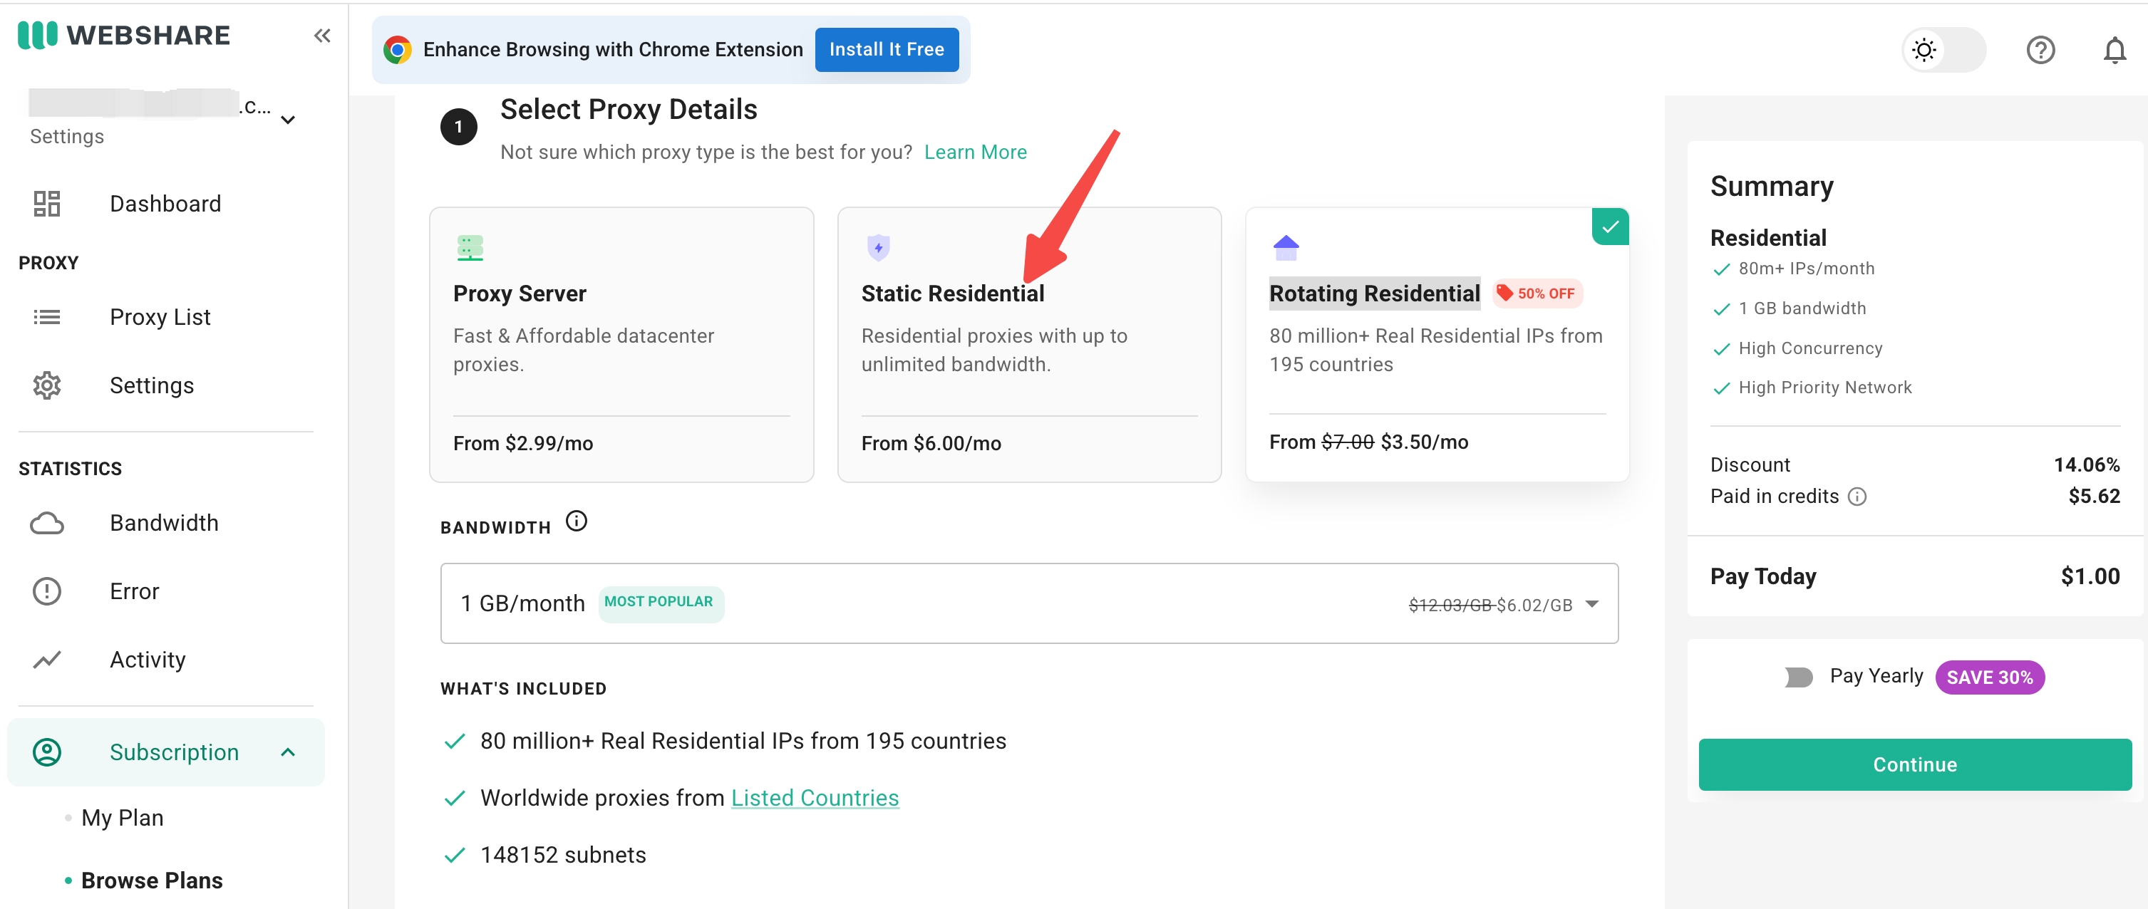Viewport: 2148px width, 909px height.
Task: Collapse the sidebar with double-chevron icon
Action: (x=322, y=35)
